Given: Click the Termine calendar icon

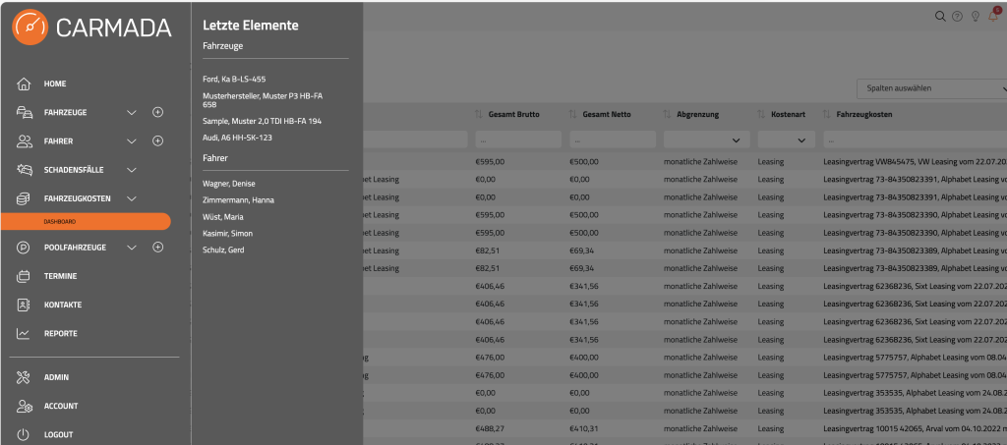Looking at the screenshot, I should tap(24, 276).
